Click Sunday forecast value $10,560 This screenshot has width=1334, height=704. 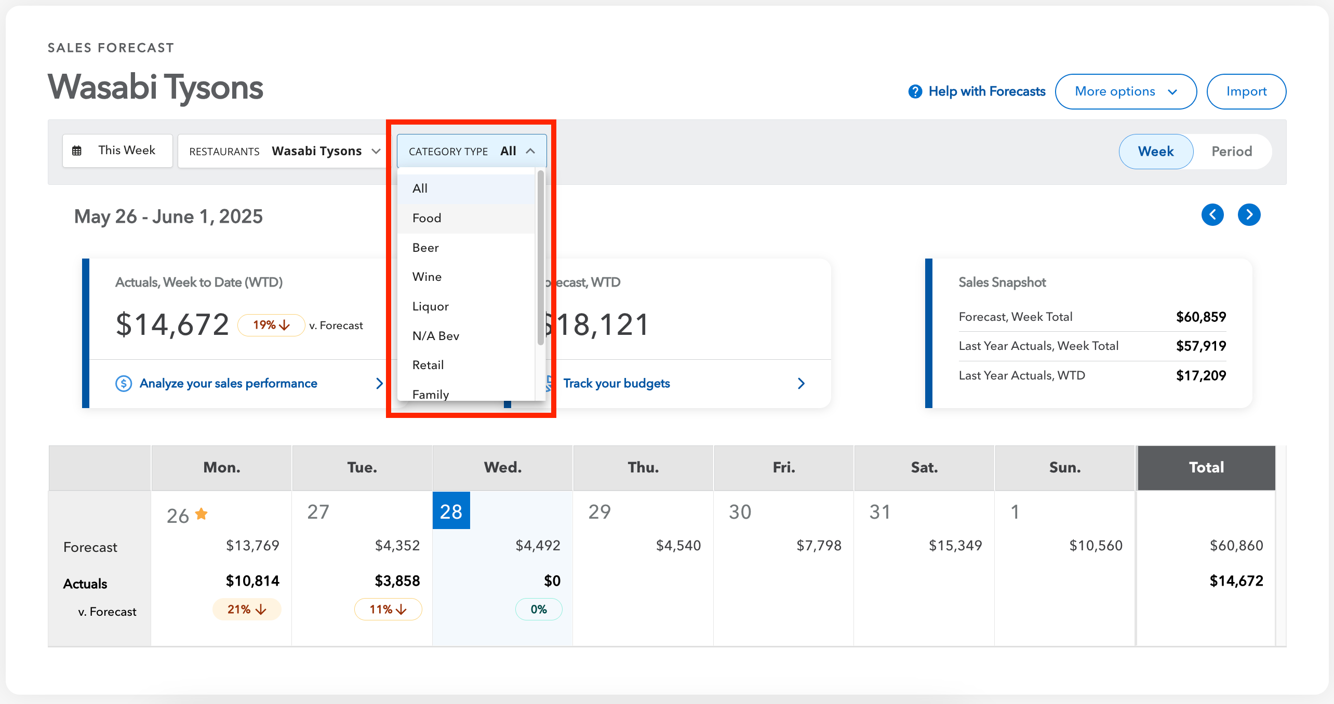1096,546
